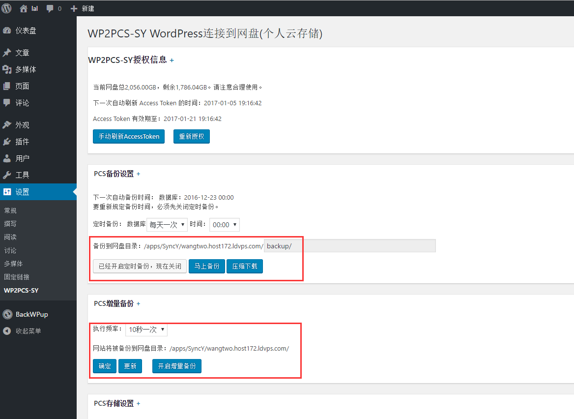Open the 撰写 settings submenu
574x419 pixels.
click(x=10, y=224)
